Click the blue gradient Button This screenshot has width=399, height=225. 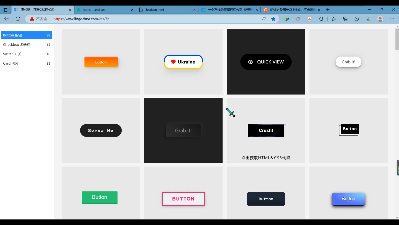click(349, 199)
